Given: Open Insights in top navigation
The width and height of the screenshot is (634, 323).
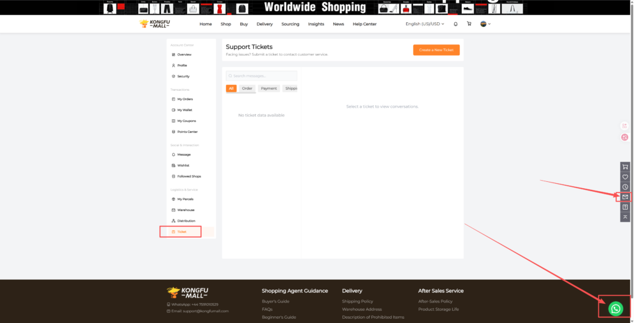Looking at the screenshot, I should click(316, 24).
